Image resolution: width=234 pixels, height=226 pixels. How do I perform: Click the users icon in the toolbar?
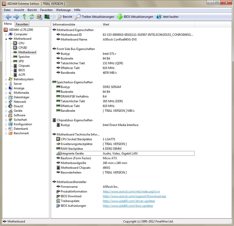click(x=39, y=17)
